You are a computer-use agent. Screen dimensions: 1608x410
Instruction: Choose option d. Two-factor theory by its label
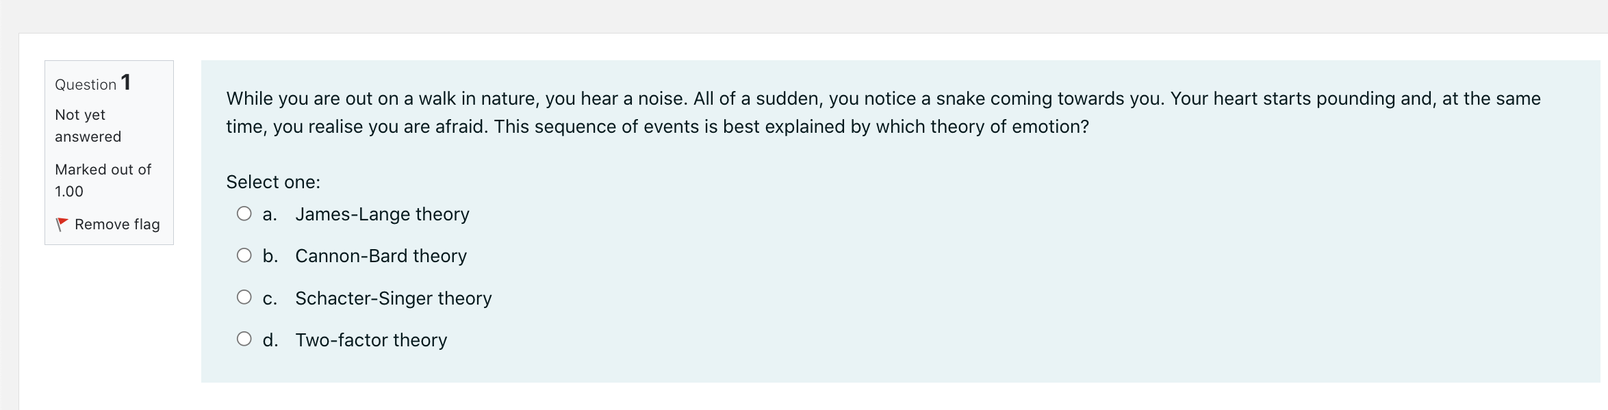(370, 340)
